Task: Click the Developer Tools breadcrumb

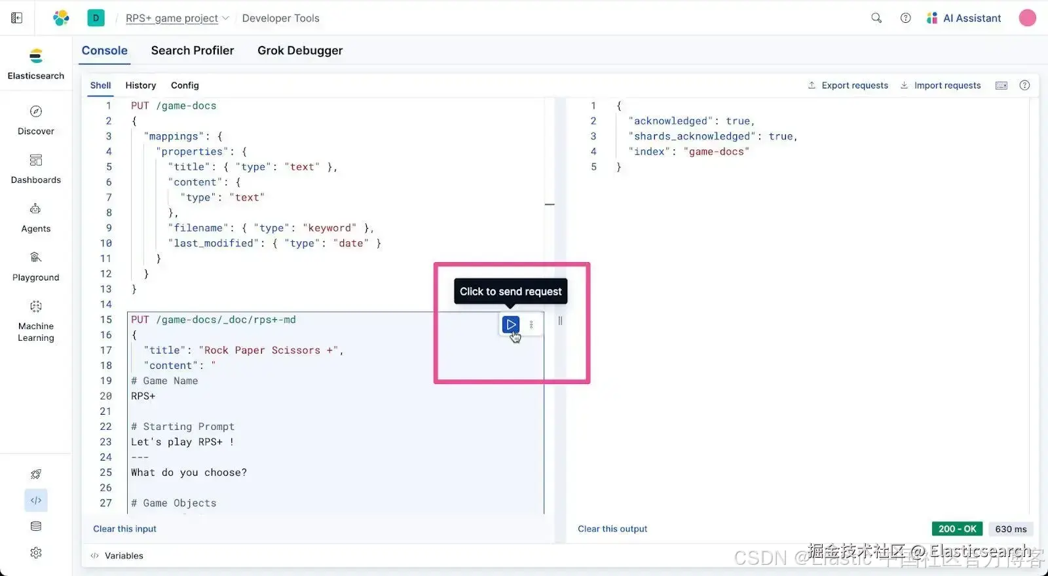Action: (x=281, y=18)
